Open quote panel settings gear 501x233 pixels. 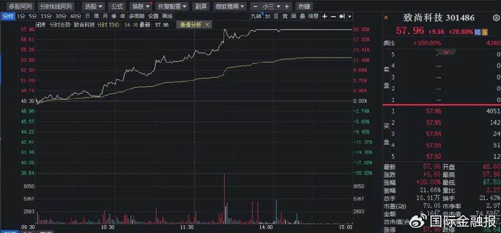496,18
